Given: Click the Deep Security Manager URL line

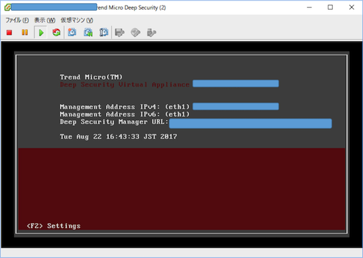Looking at the screenshot, I should (x=195, y=123).
